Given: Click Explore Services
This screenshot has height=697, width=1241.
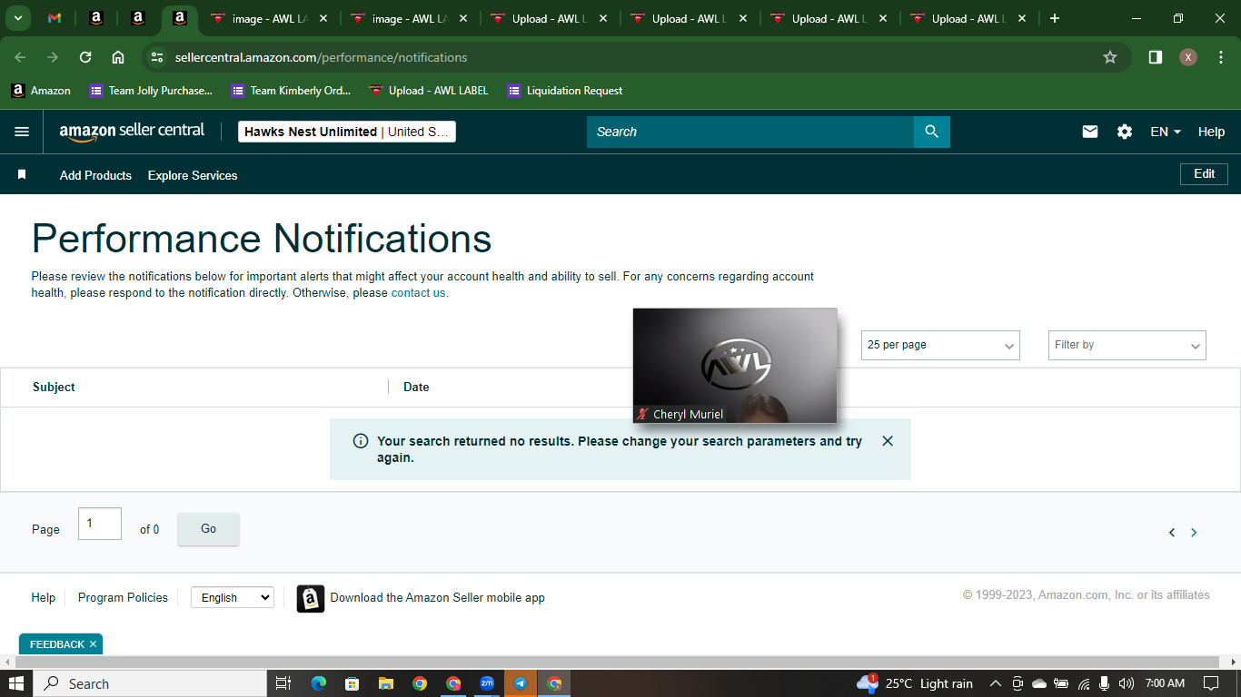Looking at the screenshot, I should click(x=193, y=175).
